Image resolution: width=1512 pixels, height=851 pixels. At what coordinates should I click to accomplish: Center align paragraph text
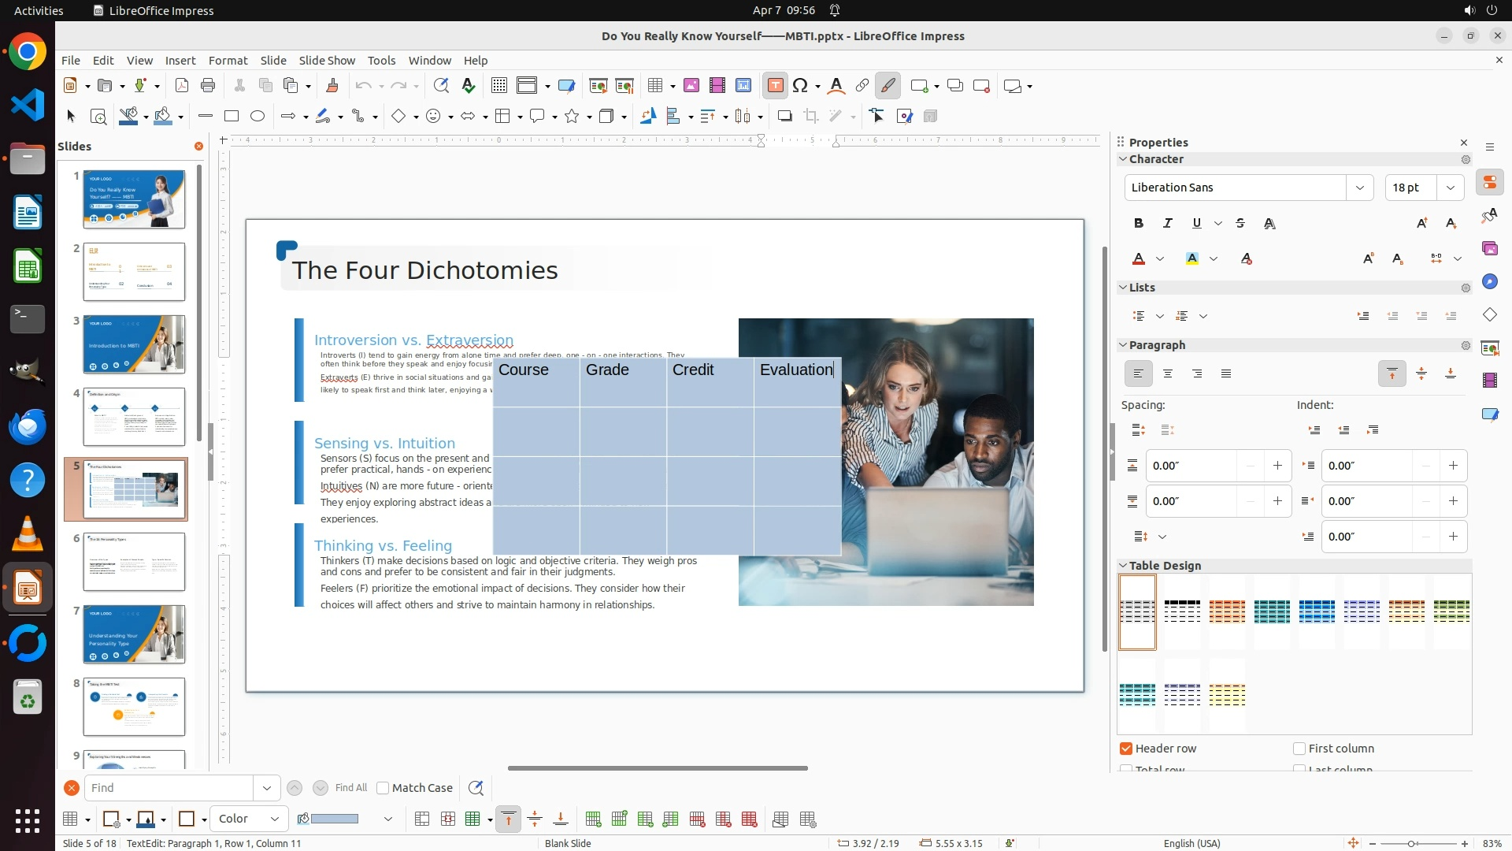(x=1168, y=373)
